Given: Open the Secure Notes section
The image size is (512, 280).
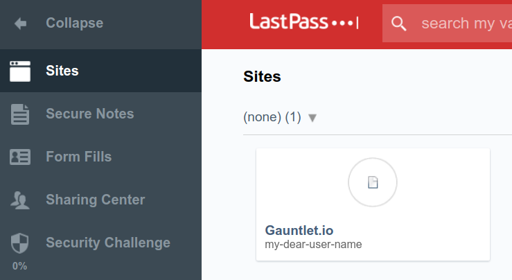Looking at the screenshot, I should (x=100, y=114).
